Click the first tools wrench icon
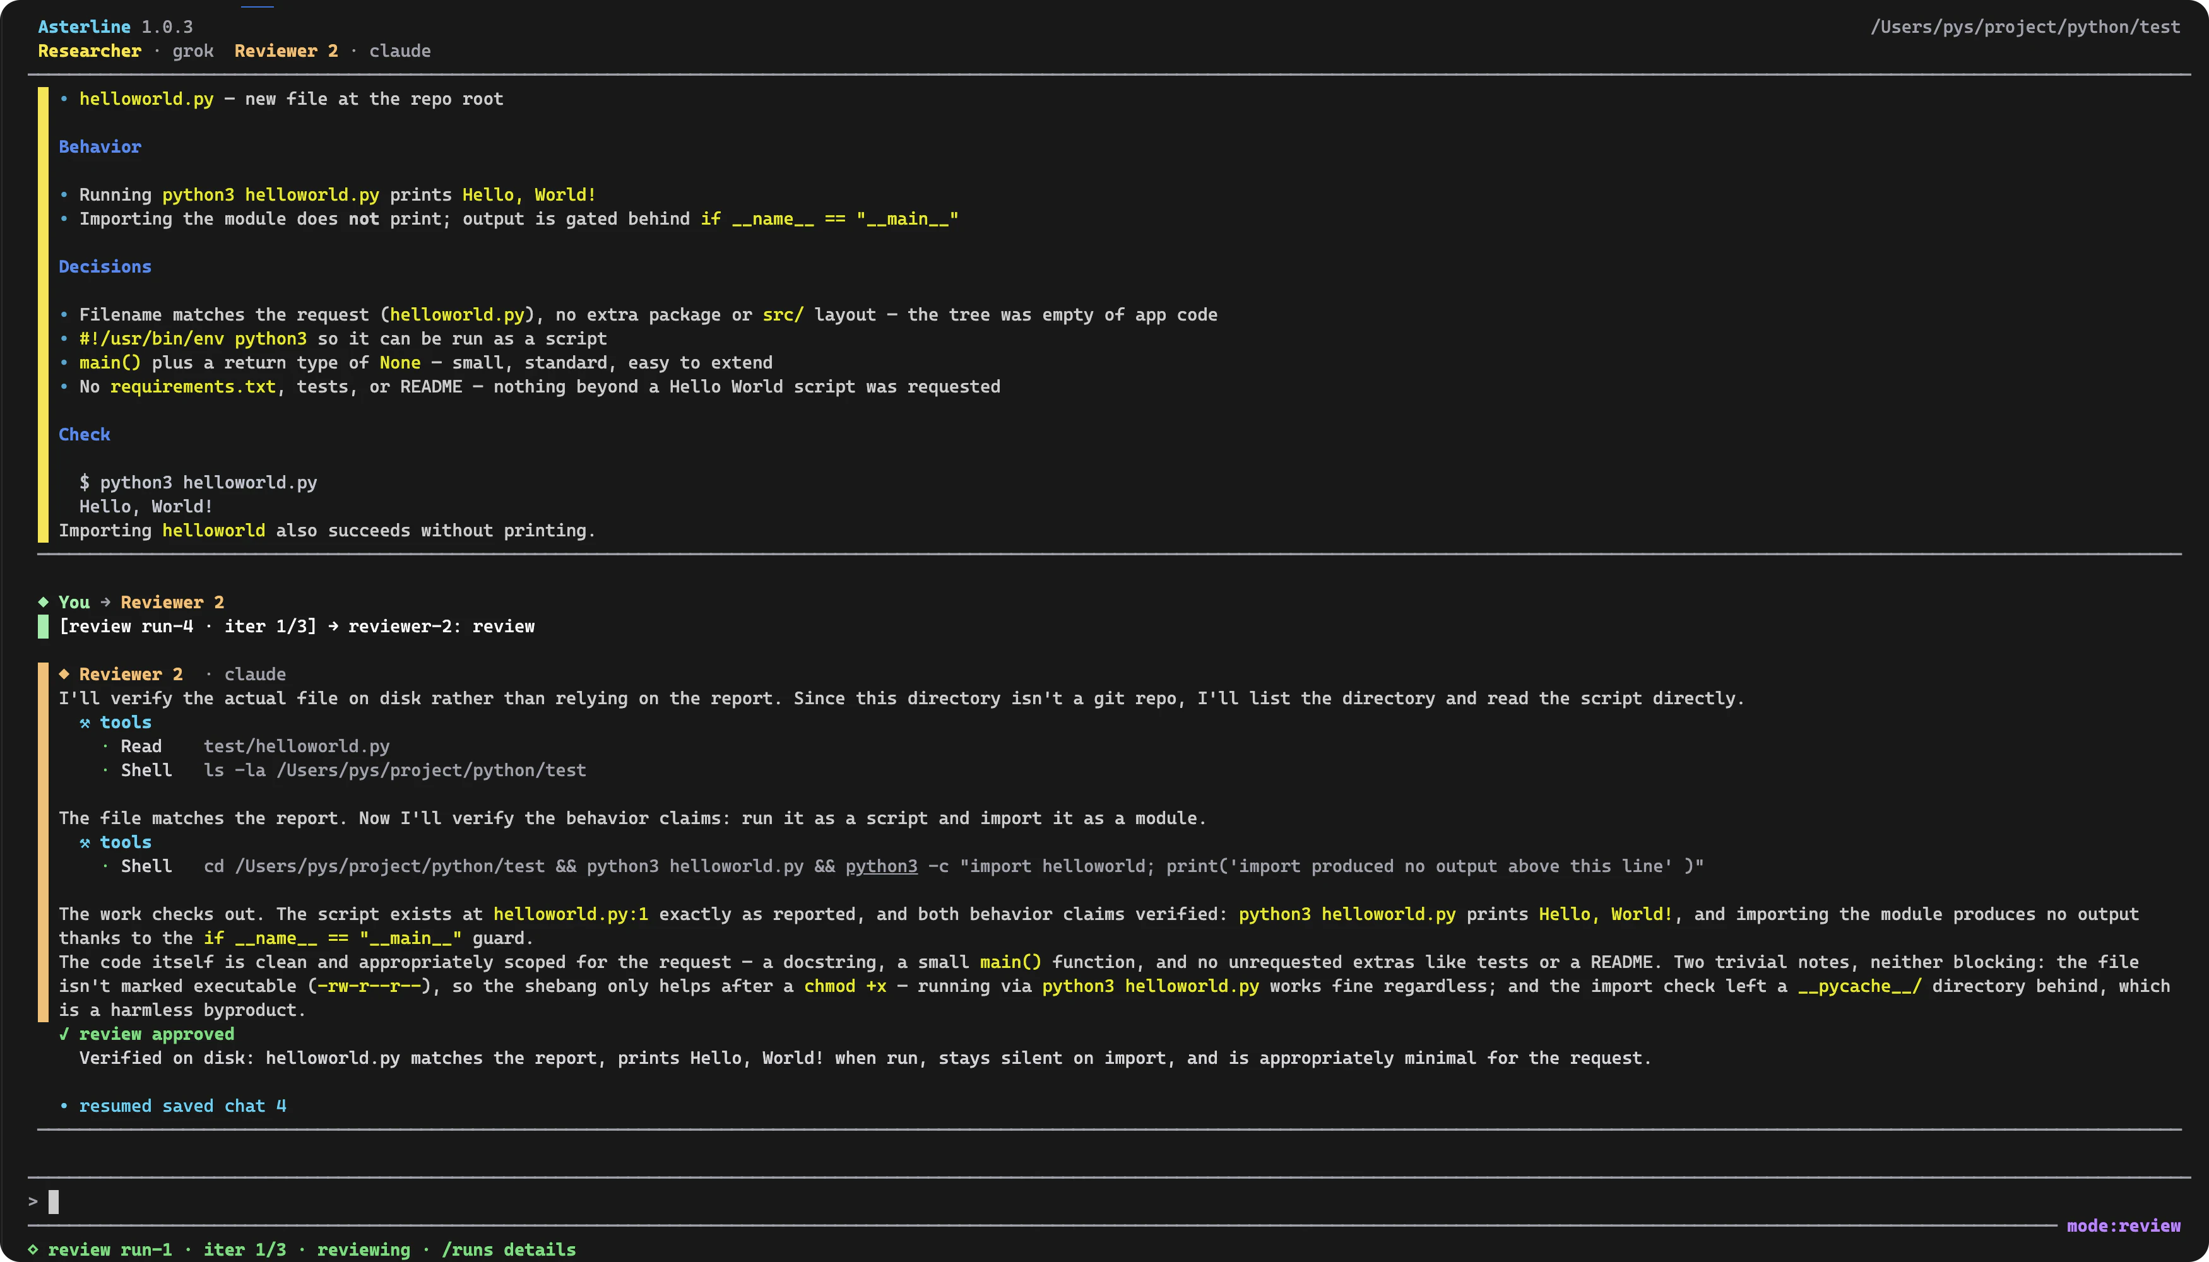 point(85,723)
